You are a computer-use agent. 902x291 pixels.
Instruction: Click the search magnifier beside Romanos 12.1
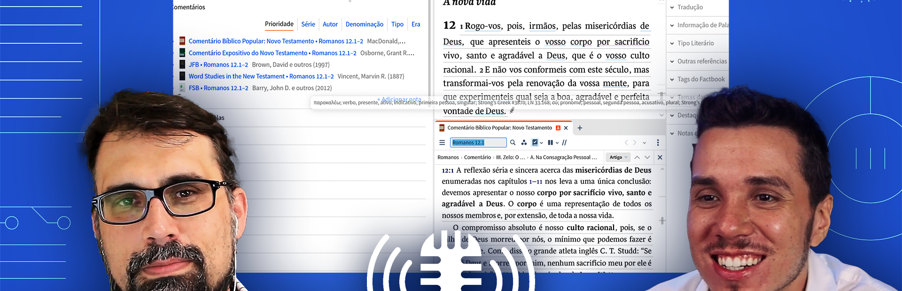tap(513, 142)
